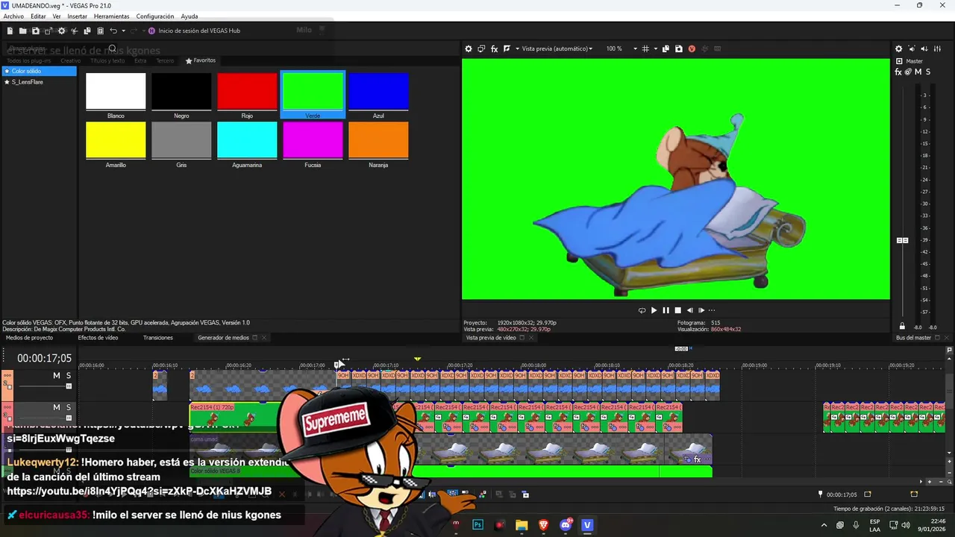Pause preview playback
The image size is (955, 537).
[666, 310]
